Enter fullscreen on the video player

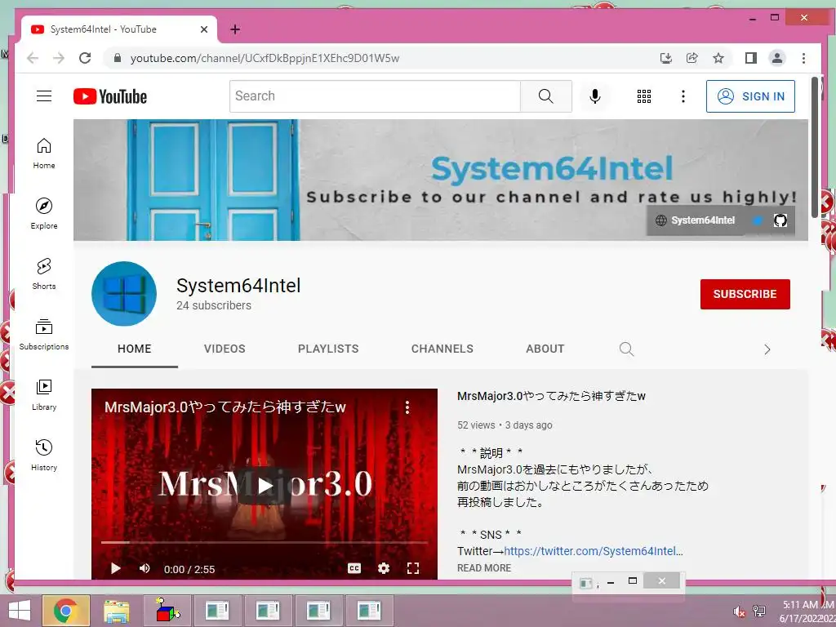[x=412, y=568]
